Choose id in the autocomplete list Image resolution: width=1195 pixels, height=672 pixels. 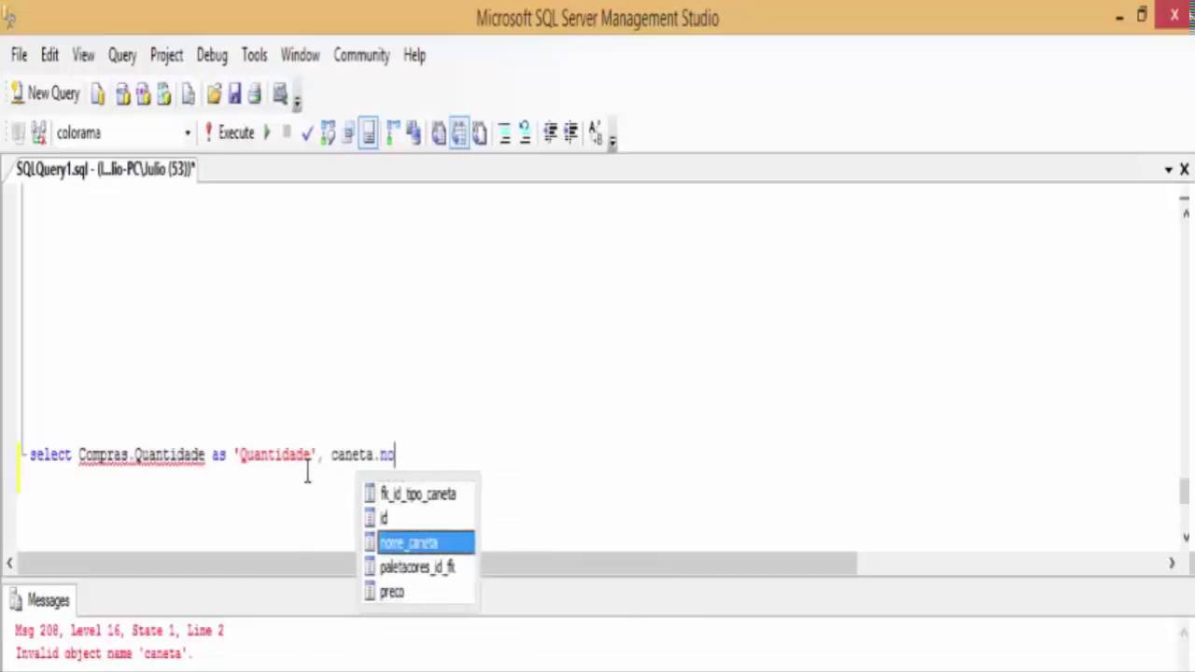(x=419, y=518)
